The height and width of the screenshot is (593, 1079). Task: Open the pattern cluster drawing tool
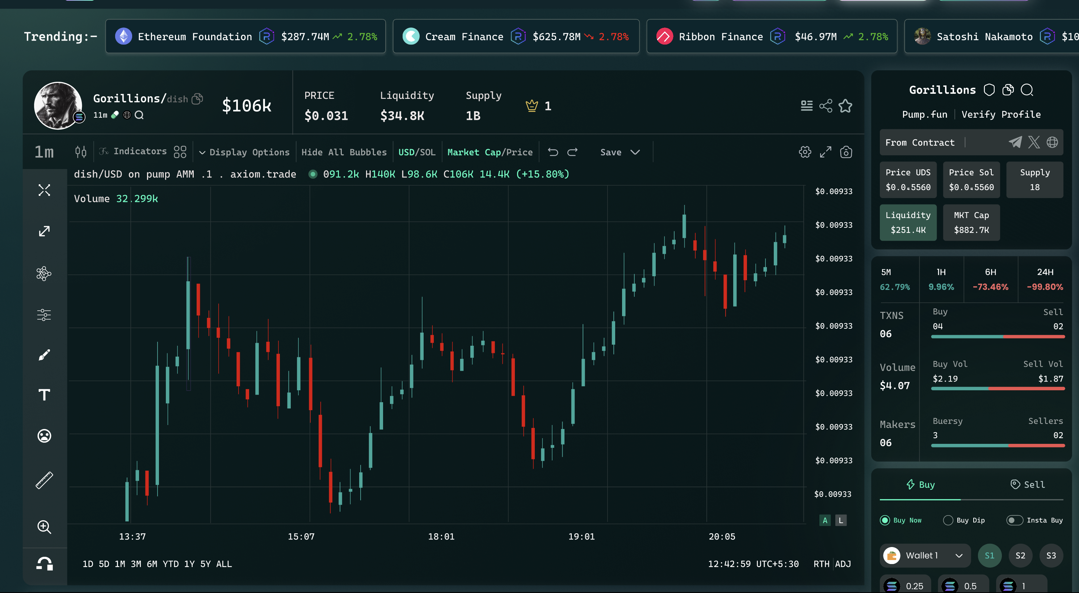coord(44,273)
